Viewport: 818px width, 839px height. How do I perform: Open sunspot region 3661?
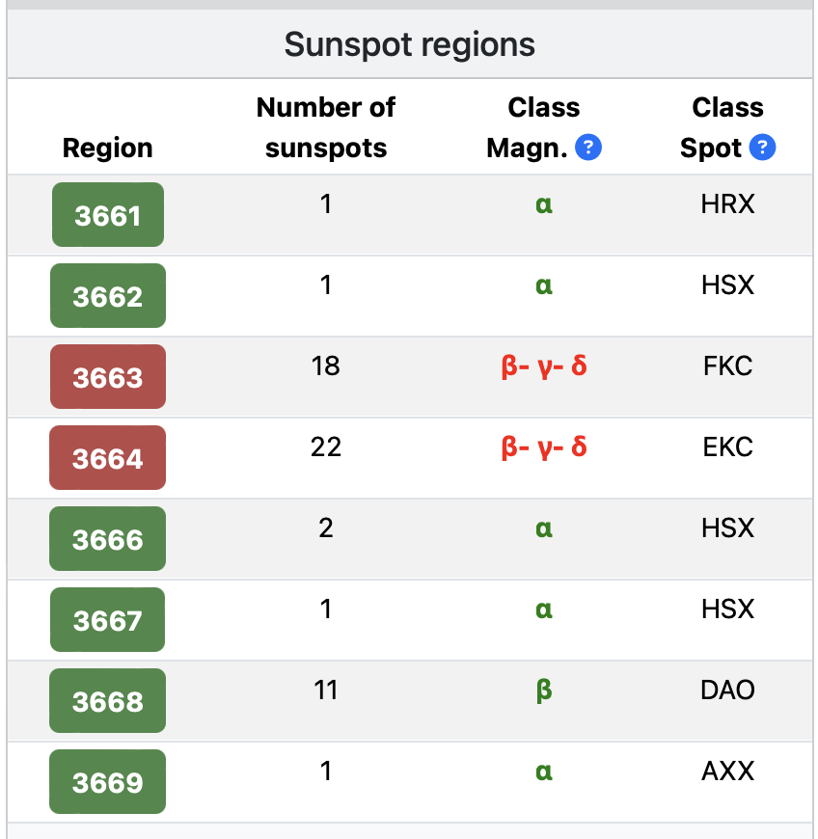pyautogui.click(x=108, y=214)
